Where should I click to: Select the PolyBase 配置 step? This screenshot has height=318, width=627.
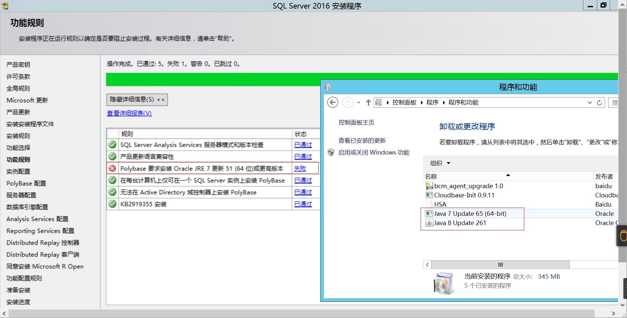pos(26,183)
